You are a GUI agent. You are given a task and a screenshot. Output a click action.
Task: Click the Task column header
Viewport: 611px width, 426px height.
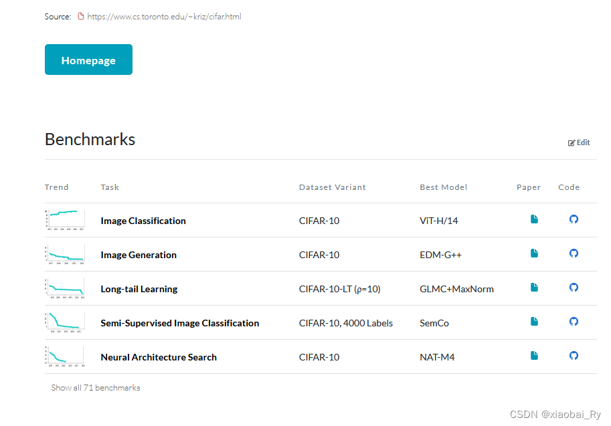[x=110, y=187]
